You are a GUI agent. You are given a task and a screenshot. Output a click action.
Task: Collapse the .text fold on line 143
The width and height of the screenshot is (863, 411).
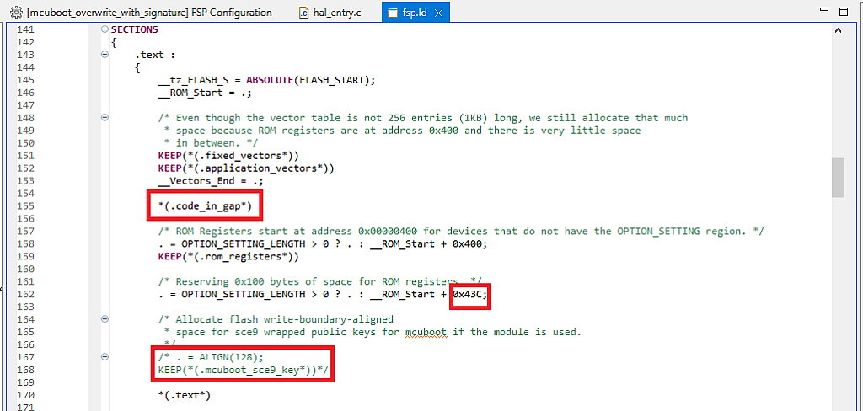pos(105,55)
